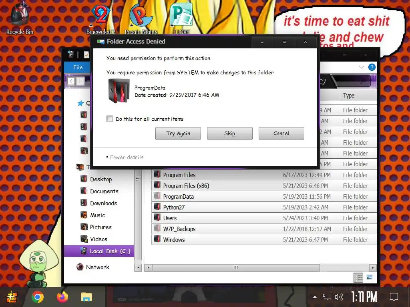This screenshot has width=410, height=307.
Task: Select Documents in the navigation pane
Action: (104, 191)
